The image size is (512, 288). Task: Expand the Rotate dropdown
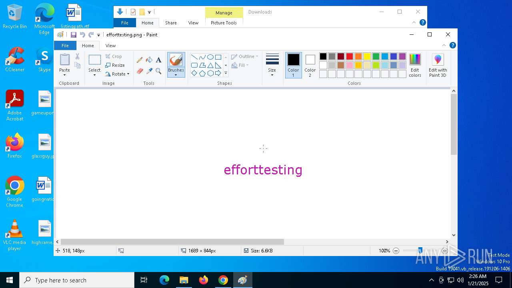pyautogui.click(x=128, y=74)
